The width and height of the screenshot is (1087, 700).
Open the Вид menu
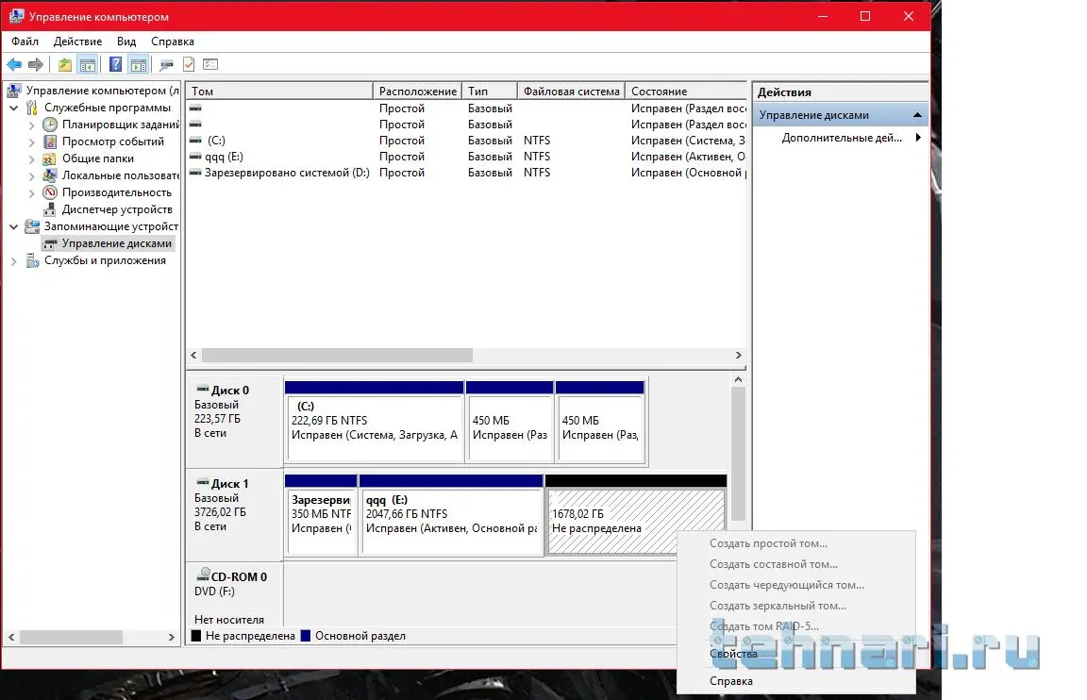pos(126,42)
